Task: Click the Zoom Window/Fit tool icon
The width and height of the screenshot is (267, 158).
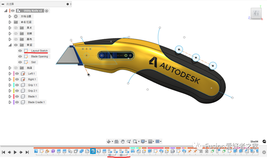Action: (135, 142)
